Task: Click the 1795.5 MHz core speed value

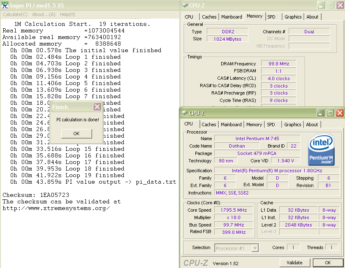Action: click(234, 210)
